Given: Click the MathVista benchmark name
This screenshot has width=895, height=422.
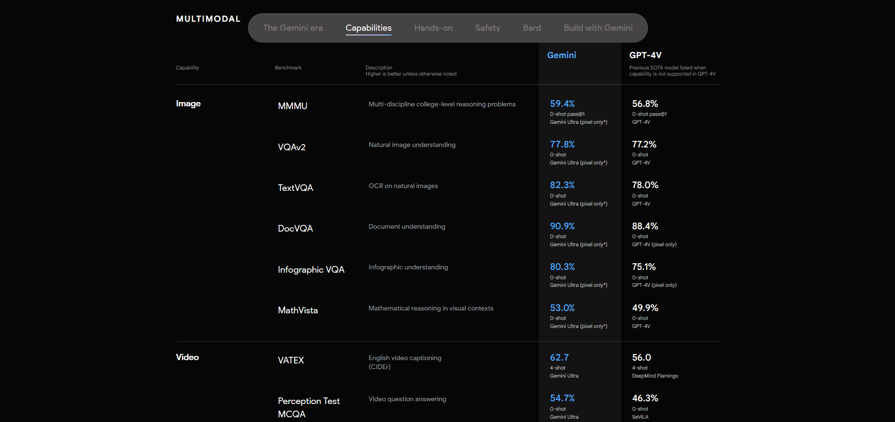Looking at the screenshot, I should click(298, 310).
